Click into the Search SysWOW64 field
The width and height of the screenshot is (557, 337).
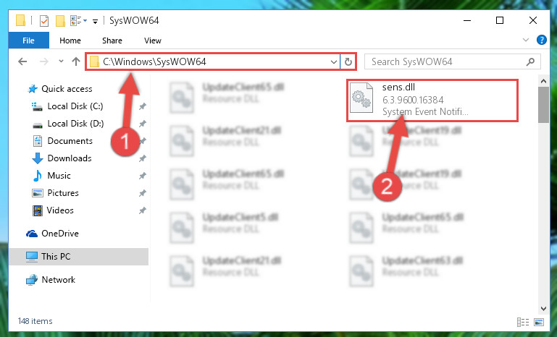click(x=453, y=61)
